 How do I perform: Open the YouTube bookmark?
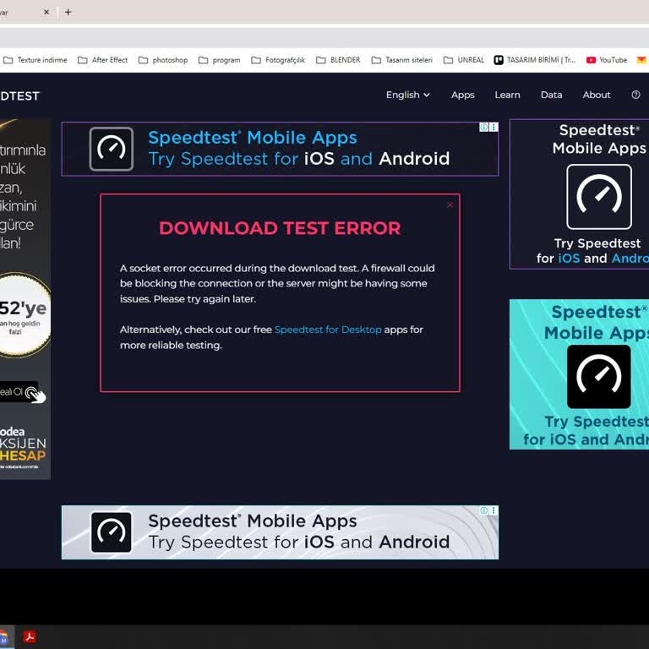[607, 60]
